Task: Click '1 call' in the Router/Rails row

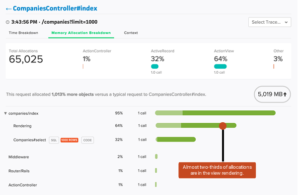Action: pos(142,171)
